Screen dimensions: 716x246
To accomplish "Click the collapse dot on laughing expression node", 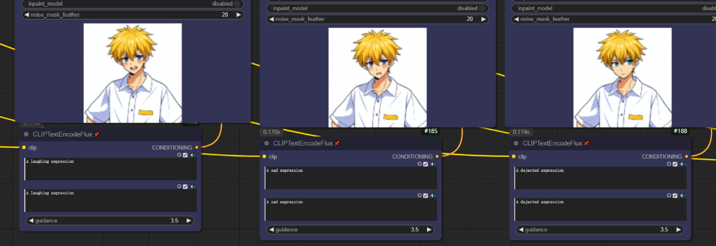I will pos(26,135).
